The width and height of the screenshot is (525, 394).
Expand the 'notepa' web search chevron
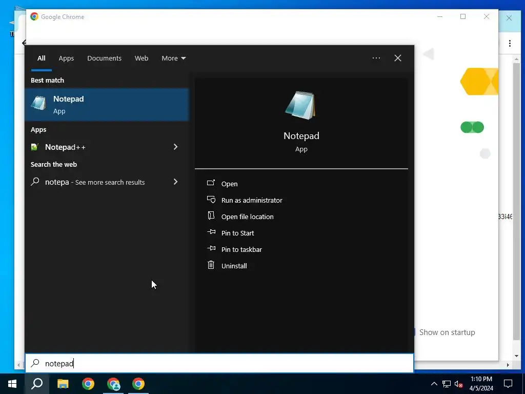click(x=175, y=182)
